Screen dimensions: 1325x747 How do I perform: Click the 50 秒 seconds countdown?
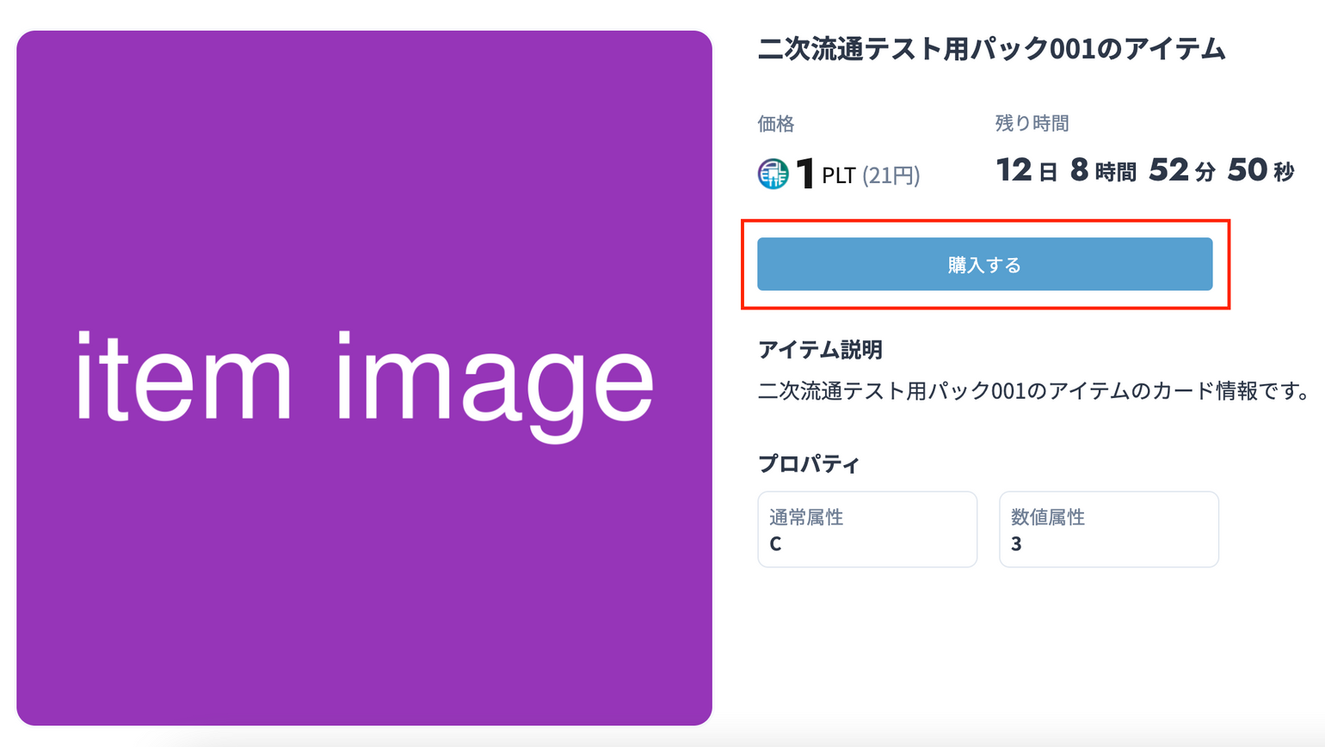1260,170
